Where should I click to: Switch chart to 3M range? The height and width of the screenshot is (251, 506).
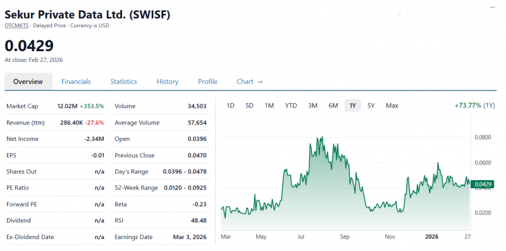[x=312, y=106]
